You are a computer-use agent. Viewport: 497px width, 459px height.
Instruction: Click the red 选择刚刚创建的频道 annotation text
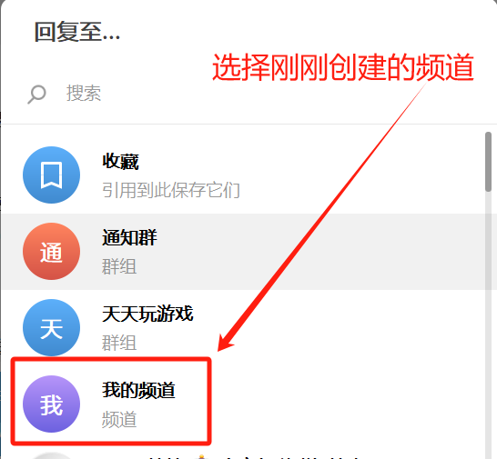coord(343,67)
